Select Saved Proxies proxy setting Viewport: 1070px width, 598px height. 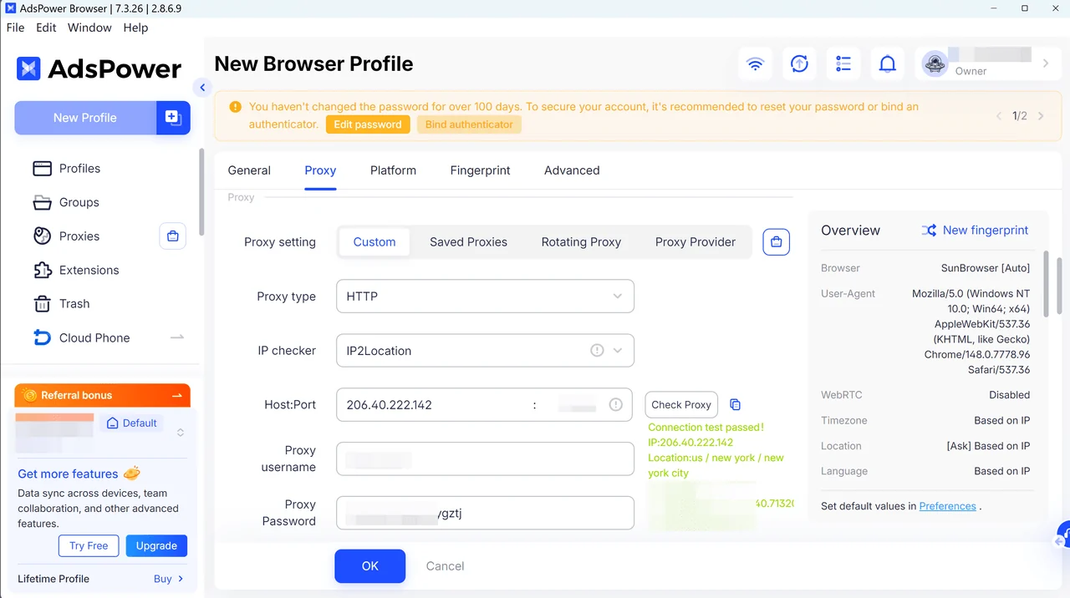[x=468, y=242]
